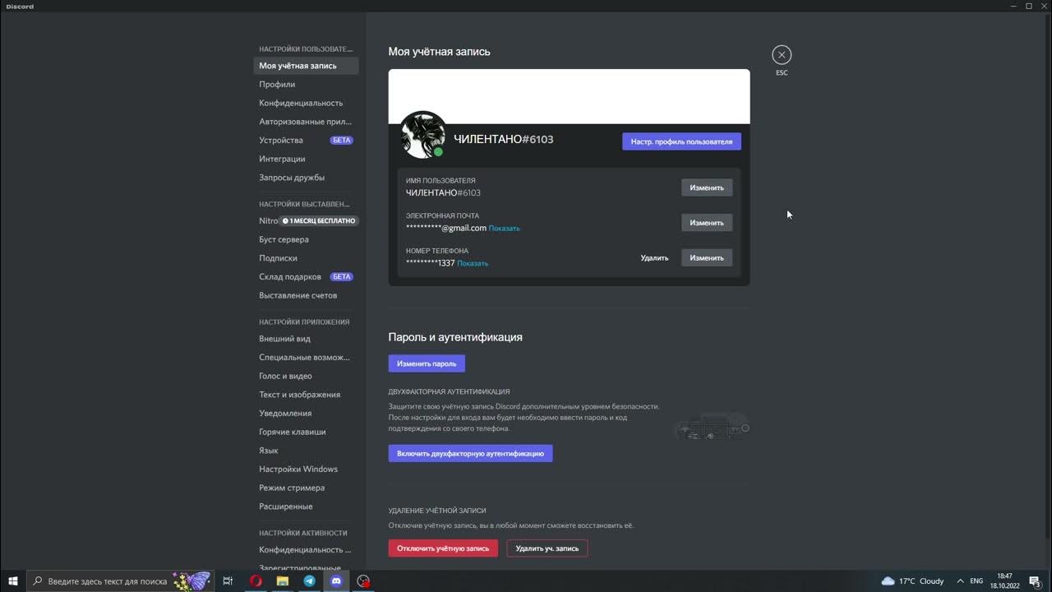This screenshot has height=592, width=1052.
Task: Close settings with the ESC circle button
Action: click(782, 54)
